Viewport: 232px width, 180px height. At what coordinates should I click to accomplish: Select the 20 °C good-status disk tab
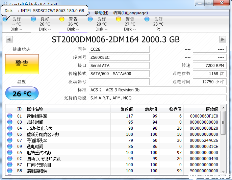click(102, 24)
